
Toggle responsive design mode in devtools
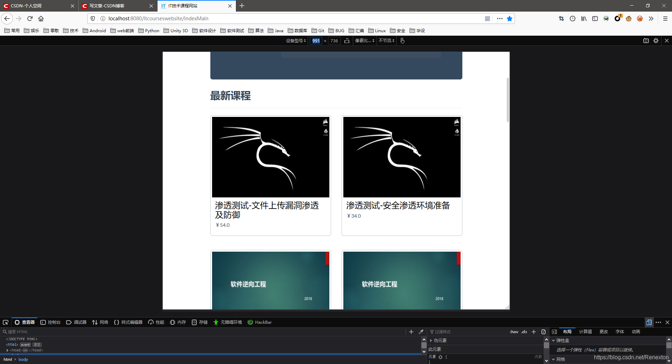(x=649, y=322)
